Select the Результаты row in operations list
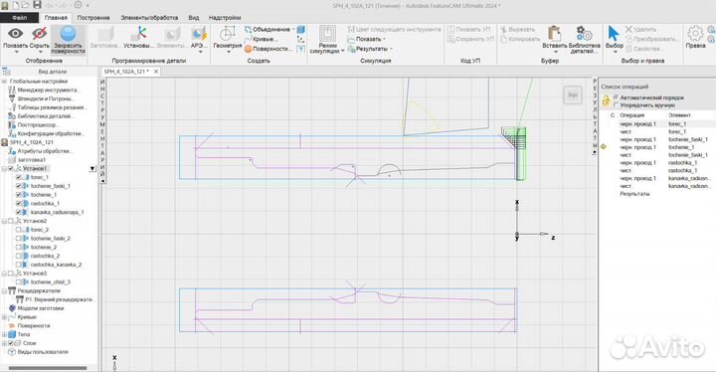Screen dimensions: 716x372 [634, 194]
